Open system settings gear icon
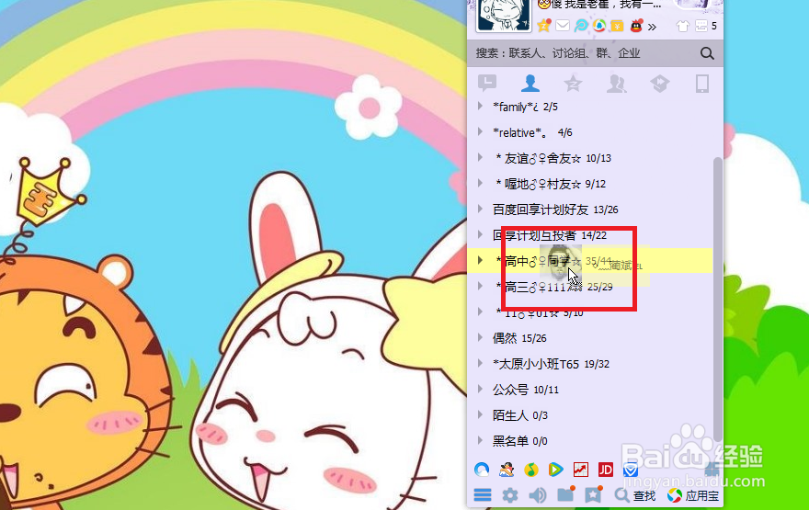The height and width of the screenshot is (510, 809). [509, 495]
